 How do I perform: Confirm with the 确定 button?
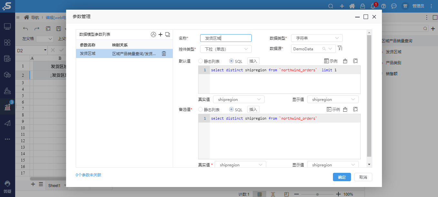[342, 177]
